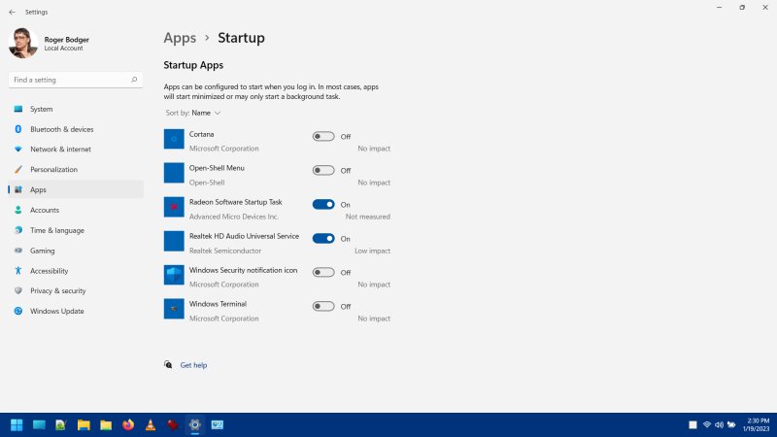Open Windows Update settings

coord(76,311)
